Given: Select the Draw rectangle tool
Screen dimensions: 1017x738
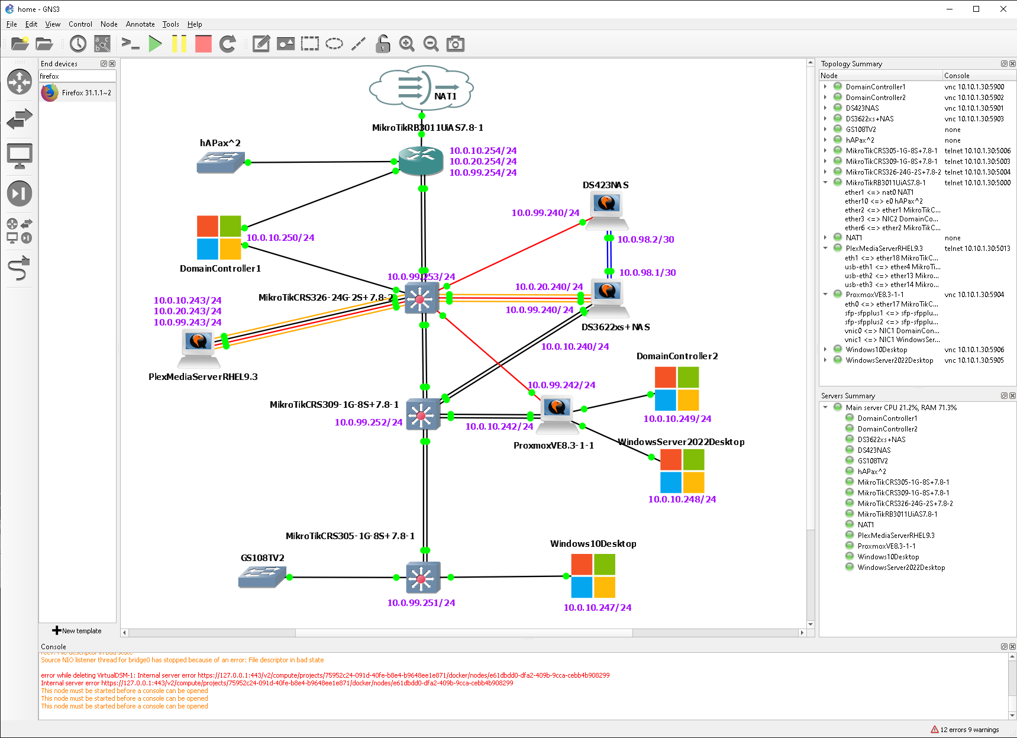Looking at the screenshot, I should (x=310, y=44).
